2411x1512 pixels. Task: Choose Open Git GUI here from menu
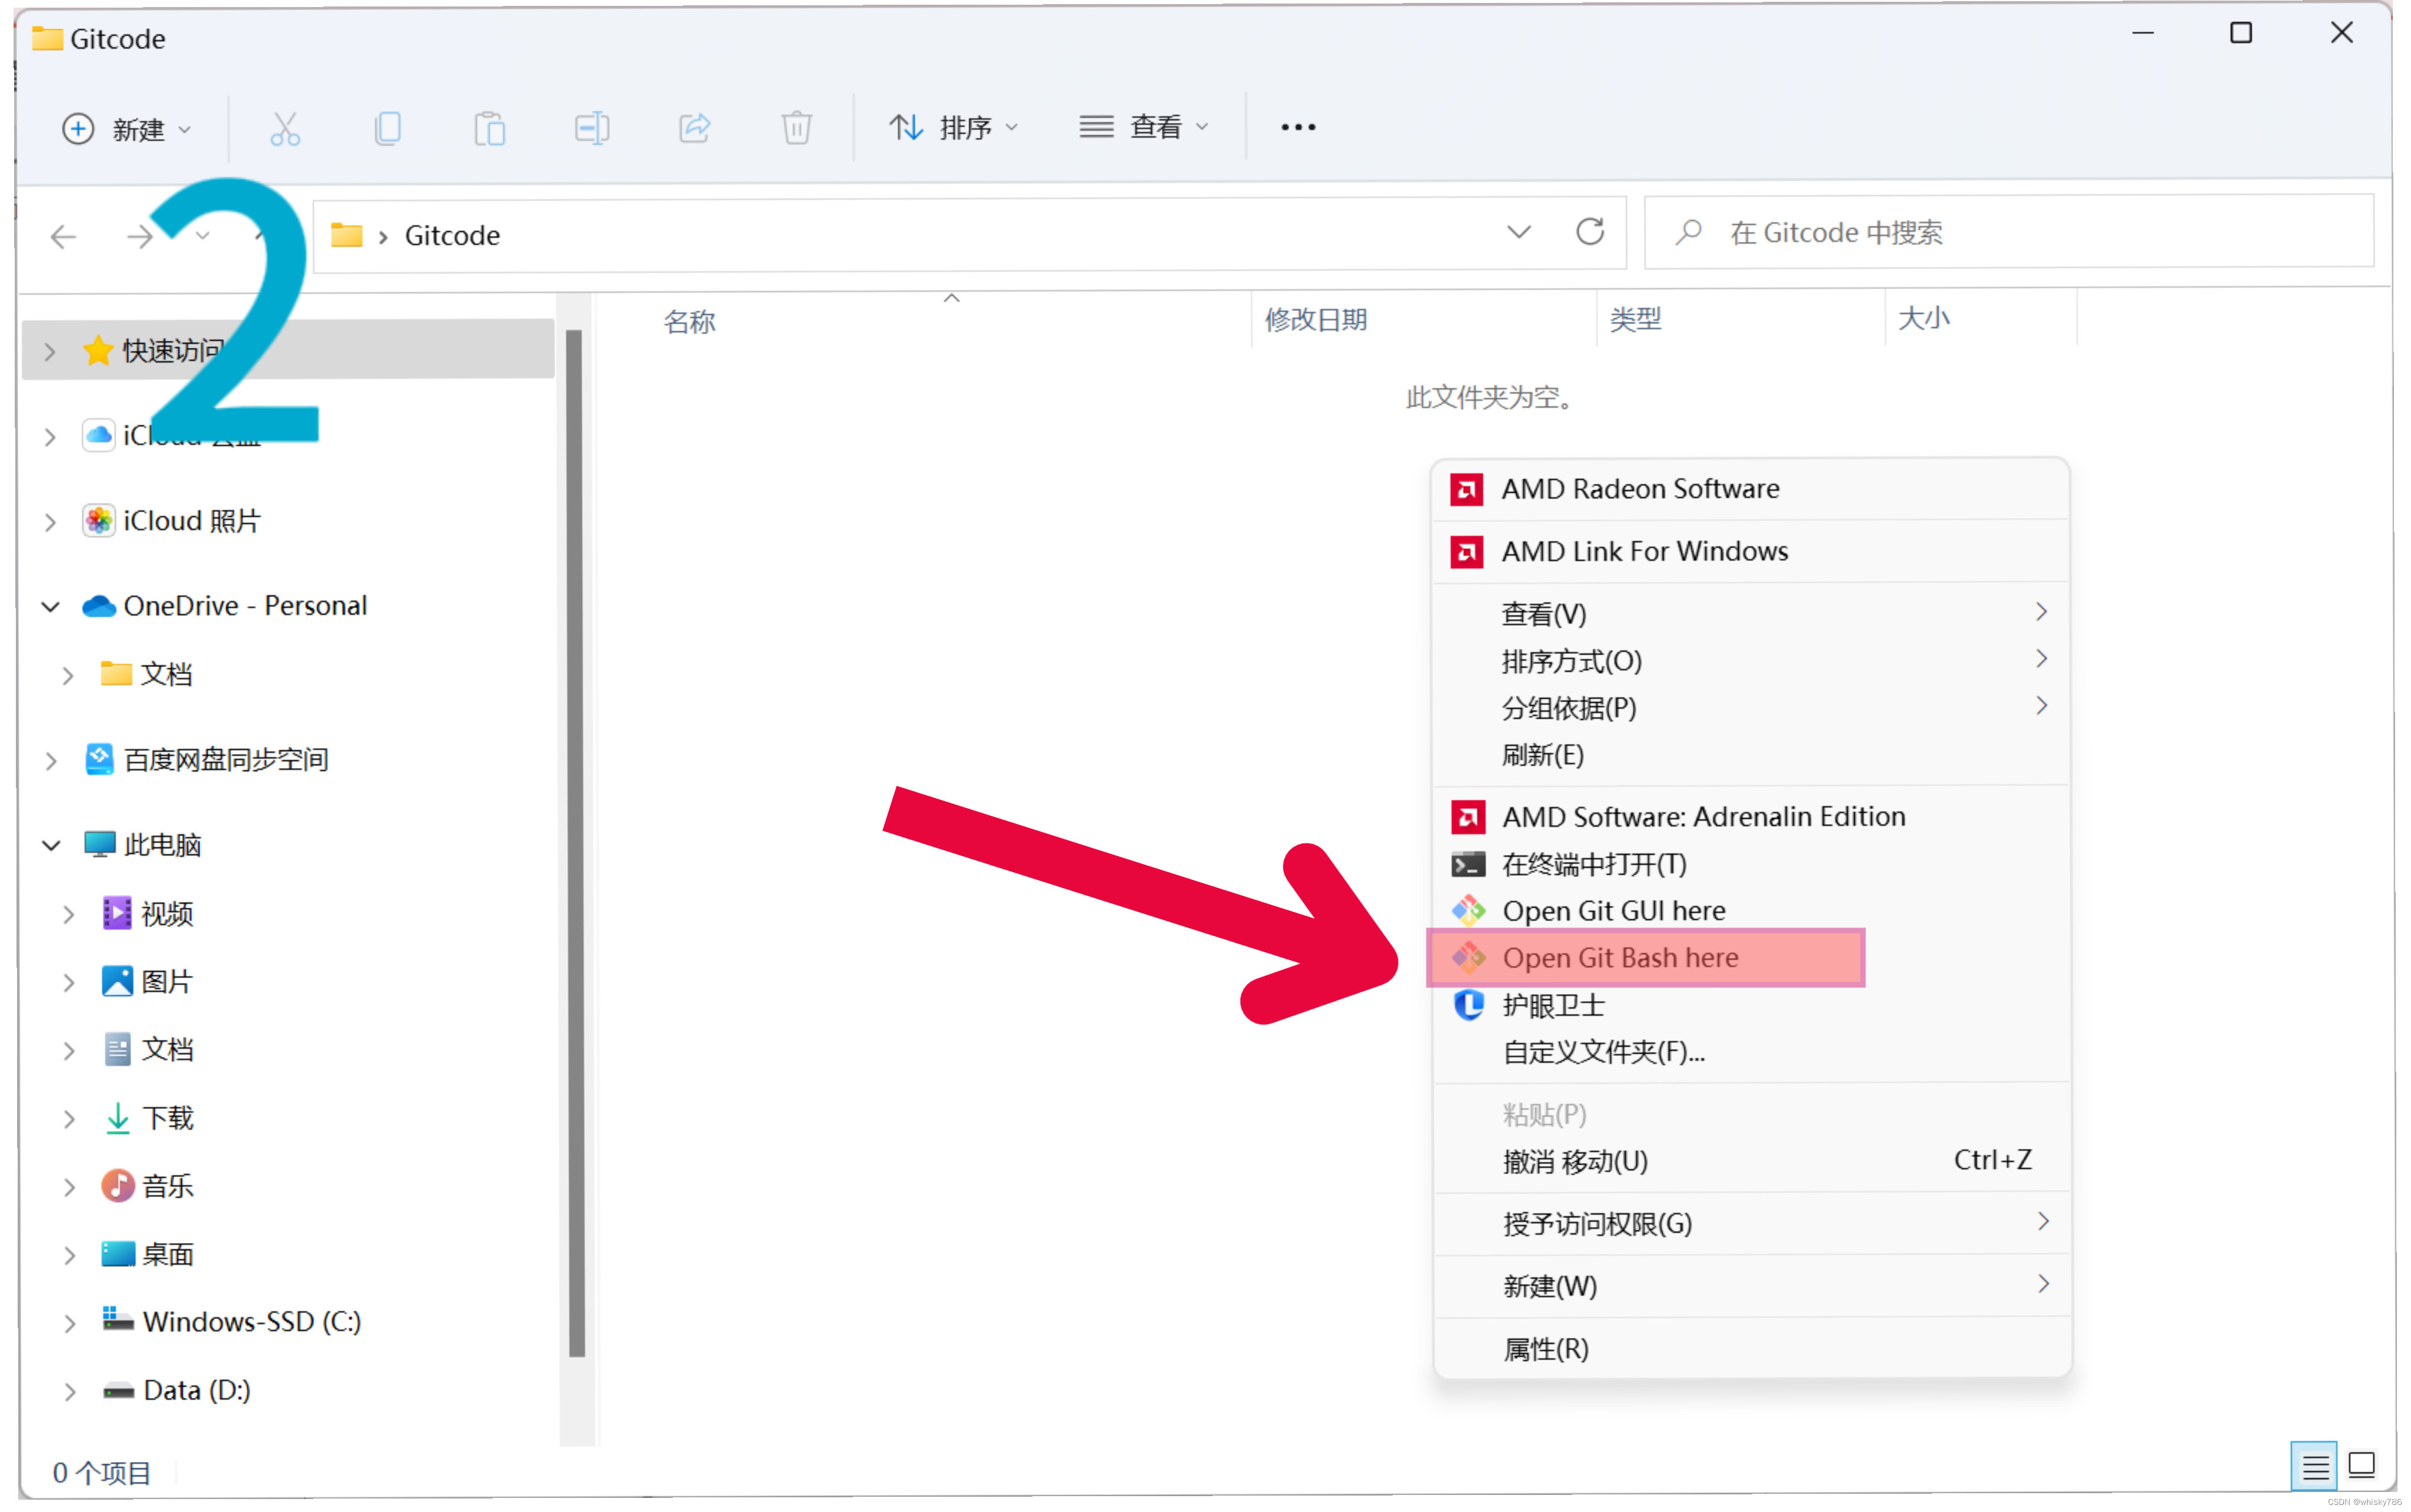tap(1613, 911)
